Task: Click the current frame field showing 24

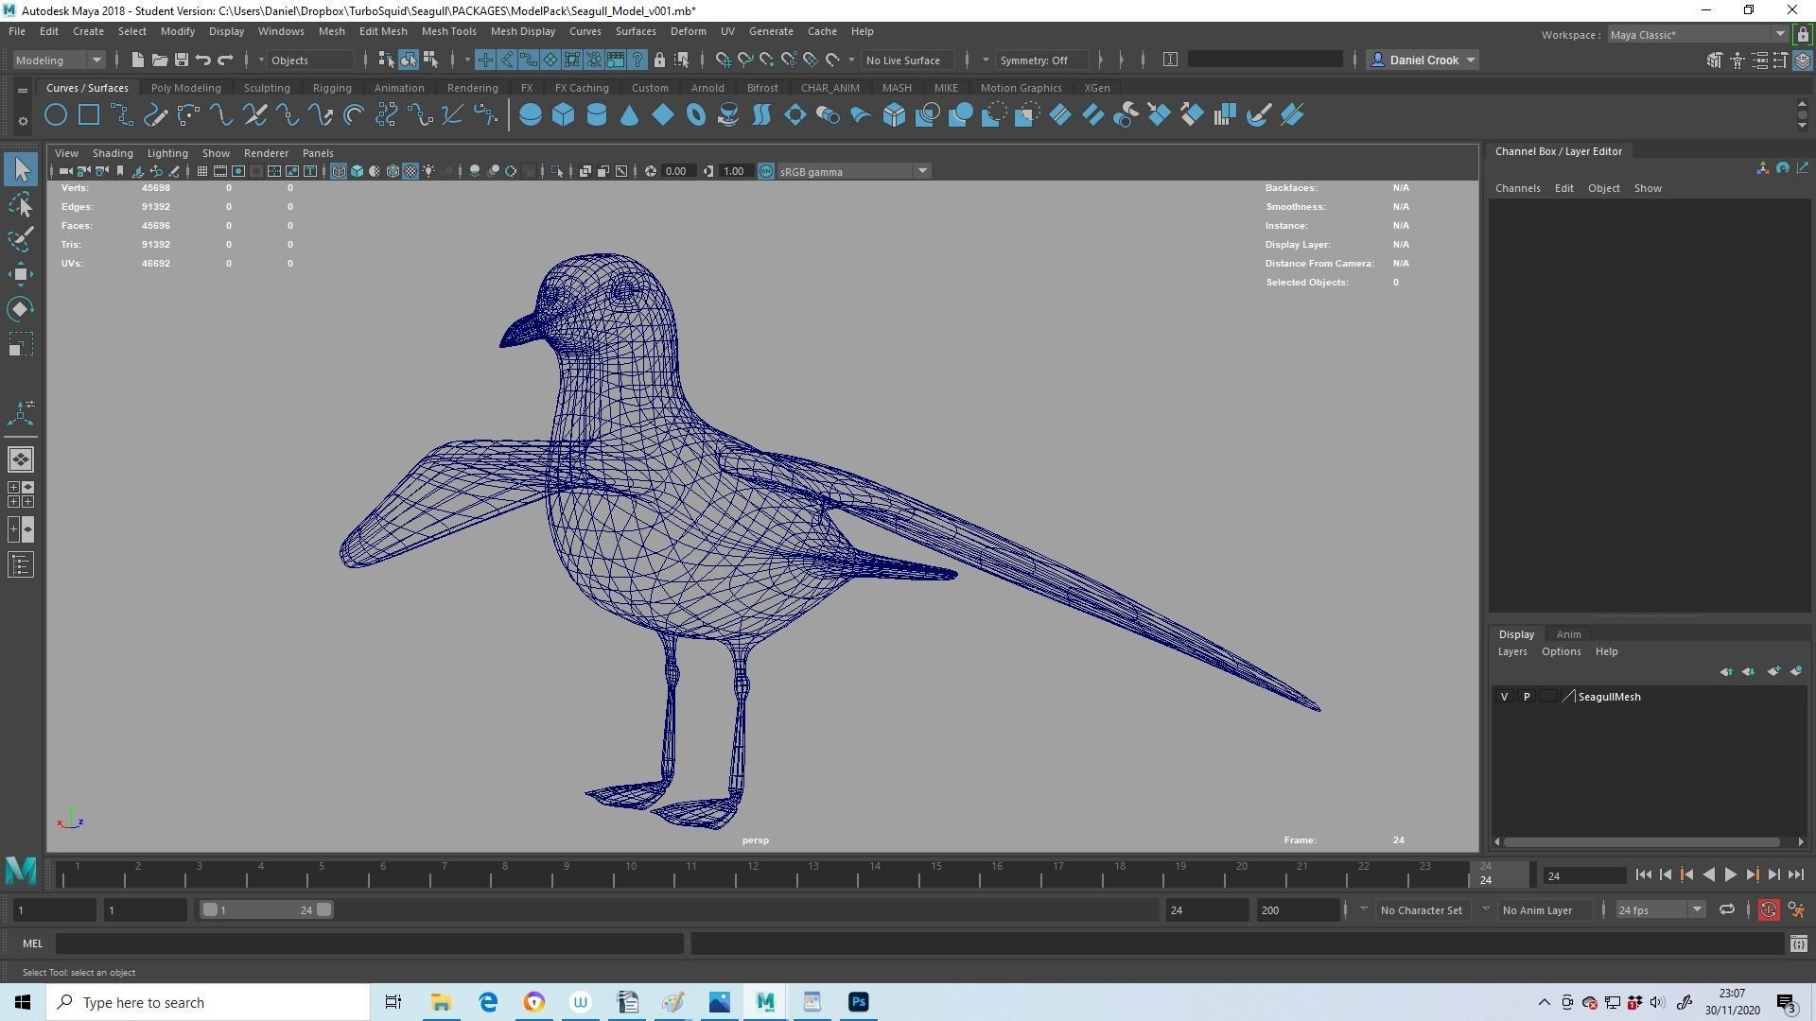Action: point(1584,876)
